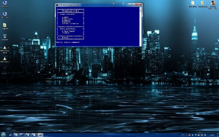Open the File Explorer folder on the taskbar
The width and height of the screenshot is (219, 137).
tap(16, 135)
